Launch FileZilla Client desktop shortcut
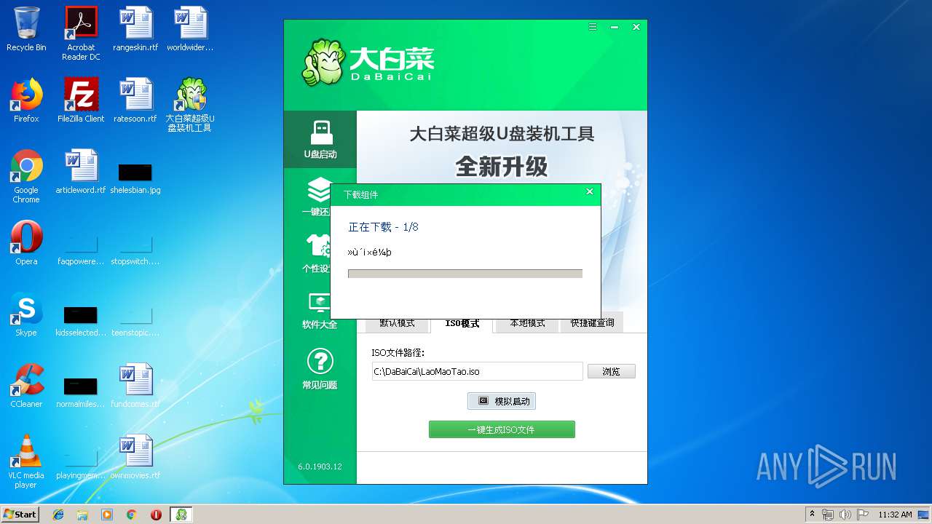Viewport: 932px width, 524px height. tap(81, 101)
